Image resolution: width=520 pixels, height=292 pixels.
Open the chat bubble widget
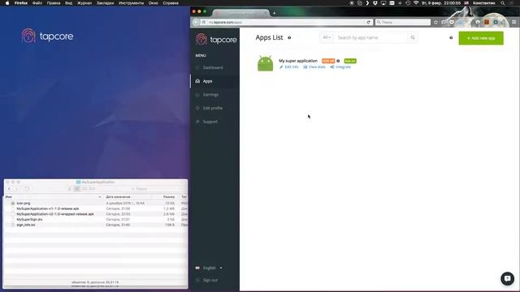(507, 278)
